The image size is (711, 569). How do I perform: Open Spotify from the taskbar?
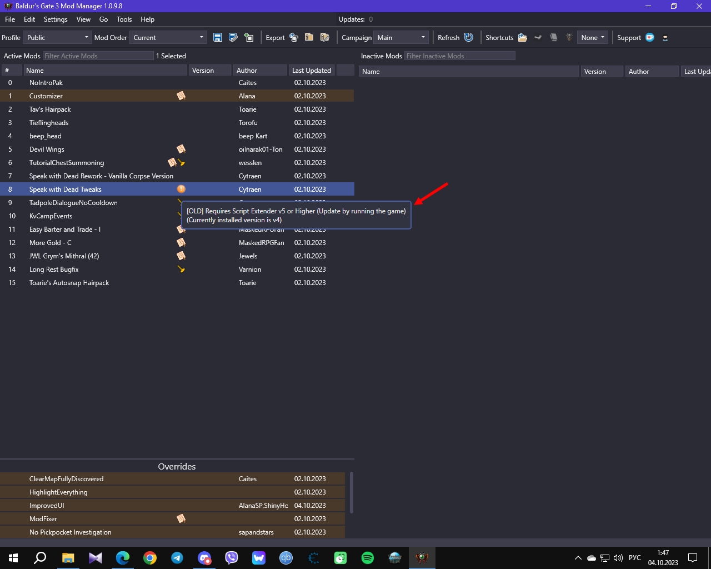click(x=368, y=558)
